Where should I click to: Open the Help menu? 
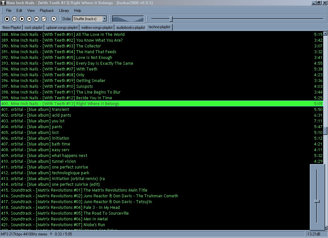(78, 11)
